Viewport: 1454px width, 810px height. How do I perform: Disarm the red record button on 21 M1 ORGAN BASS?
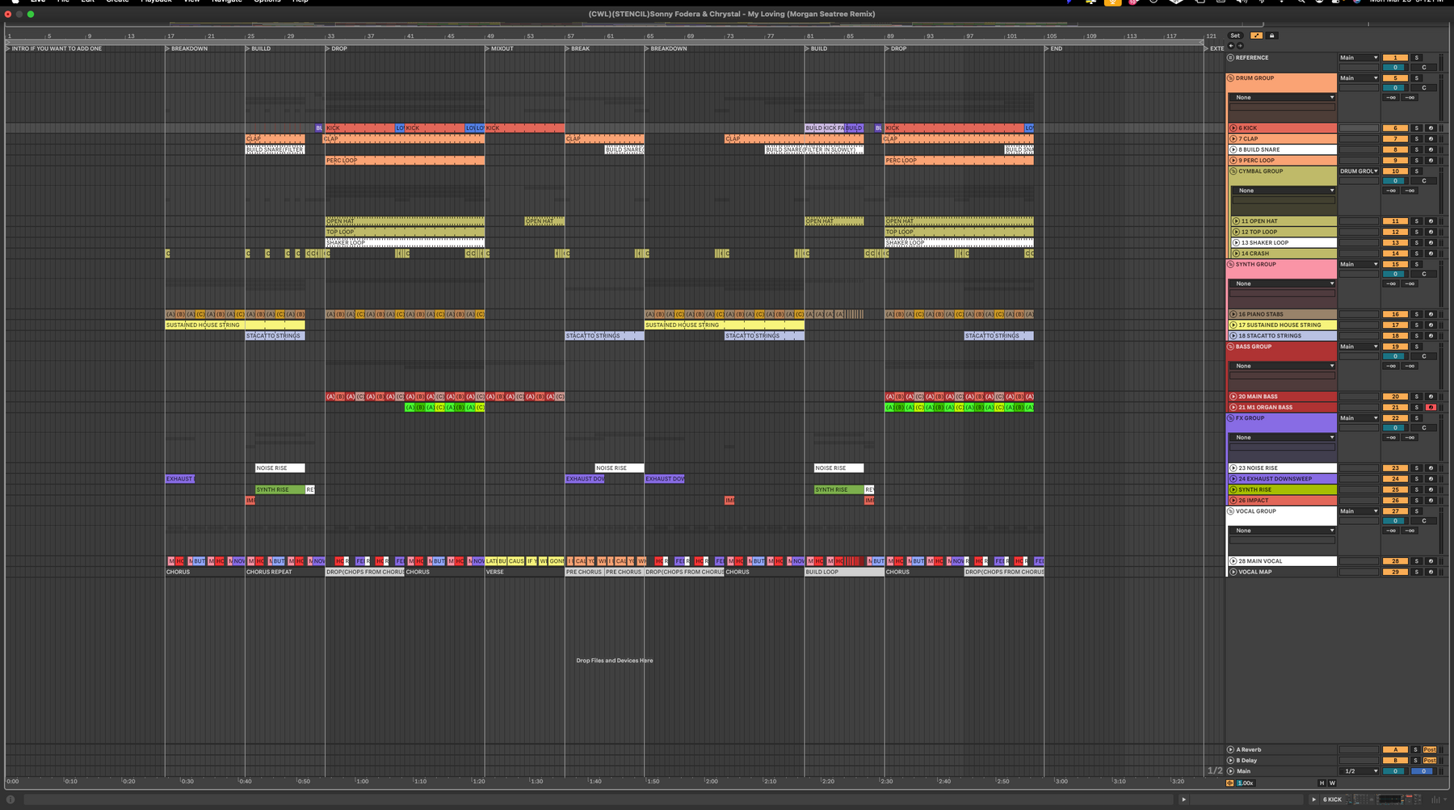pos(1431,407)
